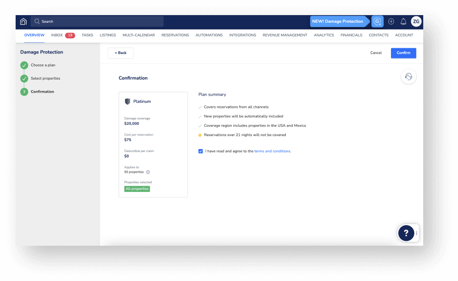This screenshot has height=281, width=458.
Task: Switch to the Integrations tab
Action: point(243,35)
